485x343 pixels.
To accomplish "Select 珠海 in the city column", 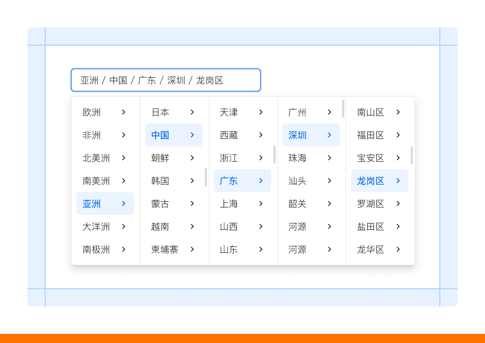I will (297, 158).
